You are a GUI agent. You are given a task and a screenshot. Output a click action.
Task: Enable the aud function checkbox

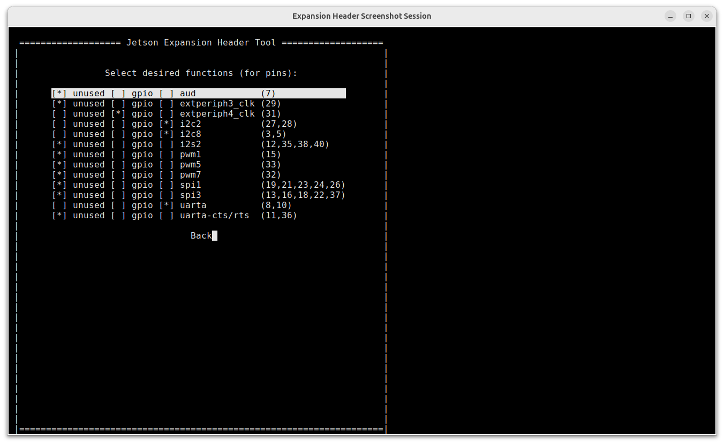tap(167, 94)
